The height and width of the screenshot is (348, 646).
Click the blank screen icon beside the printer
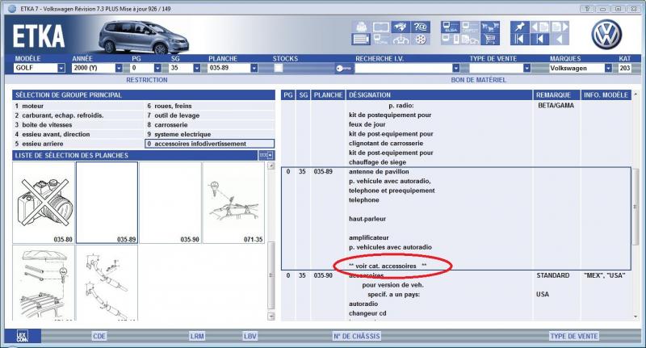click(x=381, y=27)
